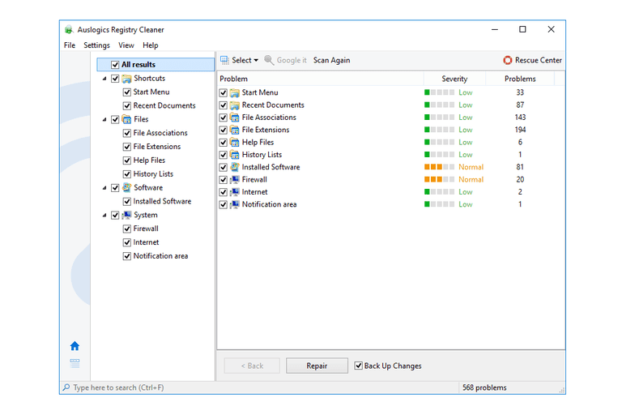Screen dimensions: 622x415
Task: Click the Start Menu row icon in results
Action: [235, 92]
